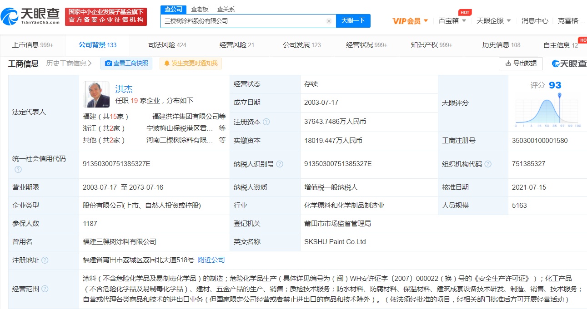Click the 洪杰 portrait photo
The height and width of the screenshot is (309, 587).
(x=96, y=94)
